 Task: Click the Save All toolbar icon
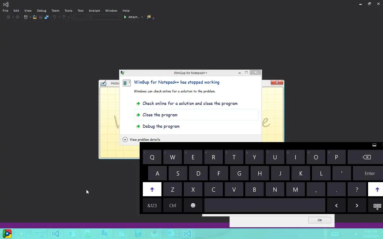tap(47, 17)
